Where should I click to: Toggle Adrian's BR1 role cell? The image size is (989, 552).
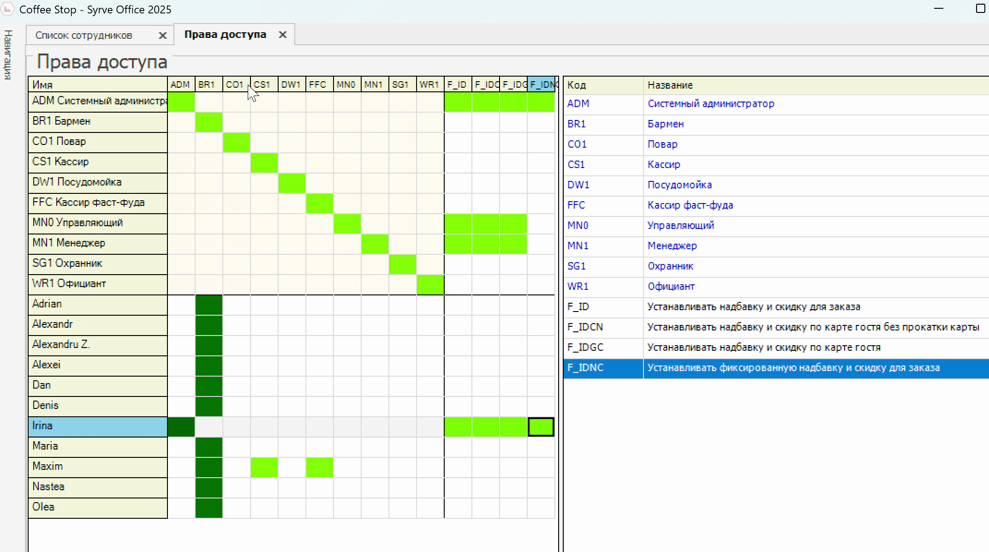click(209, 305)
